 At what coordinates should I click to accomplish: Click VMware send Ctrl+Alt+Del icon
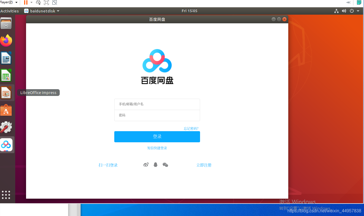click(x=38, y=2)
